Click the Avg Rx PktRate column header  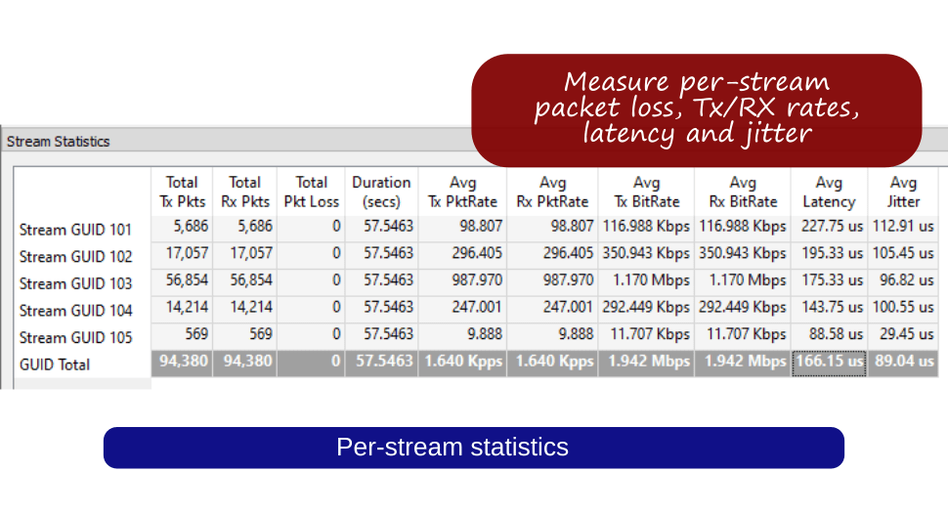click(x=552, y=192)
